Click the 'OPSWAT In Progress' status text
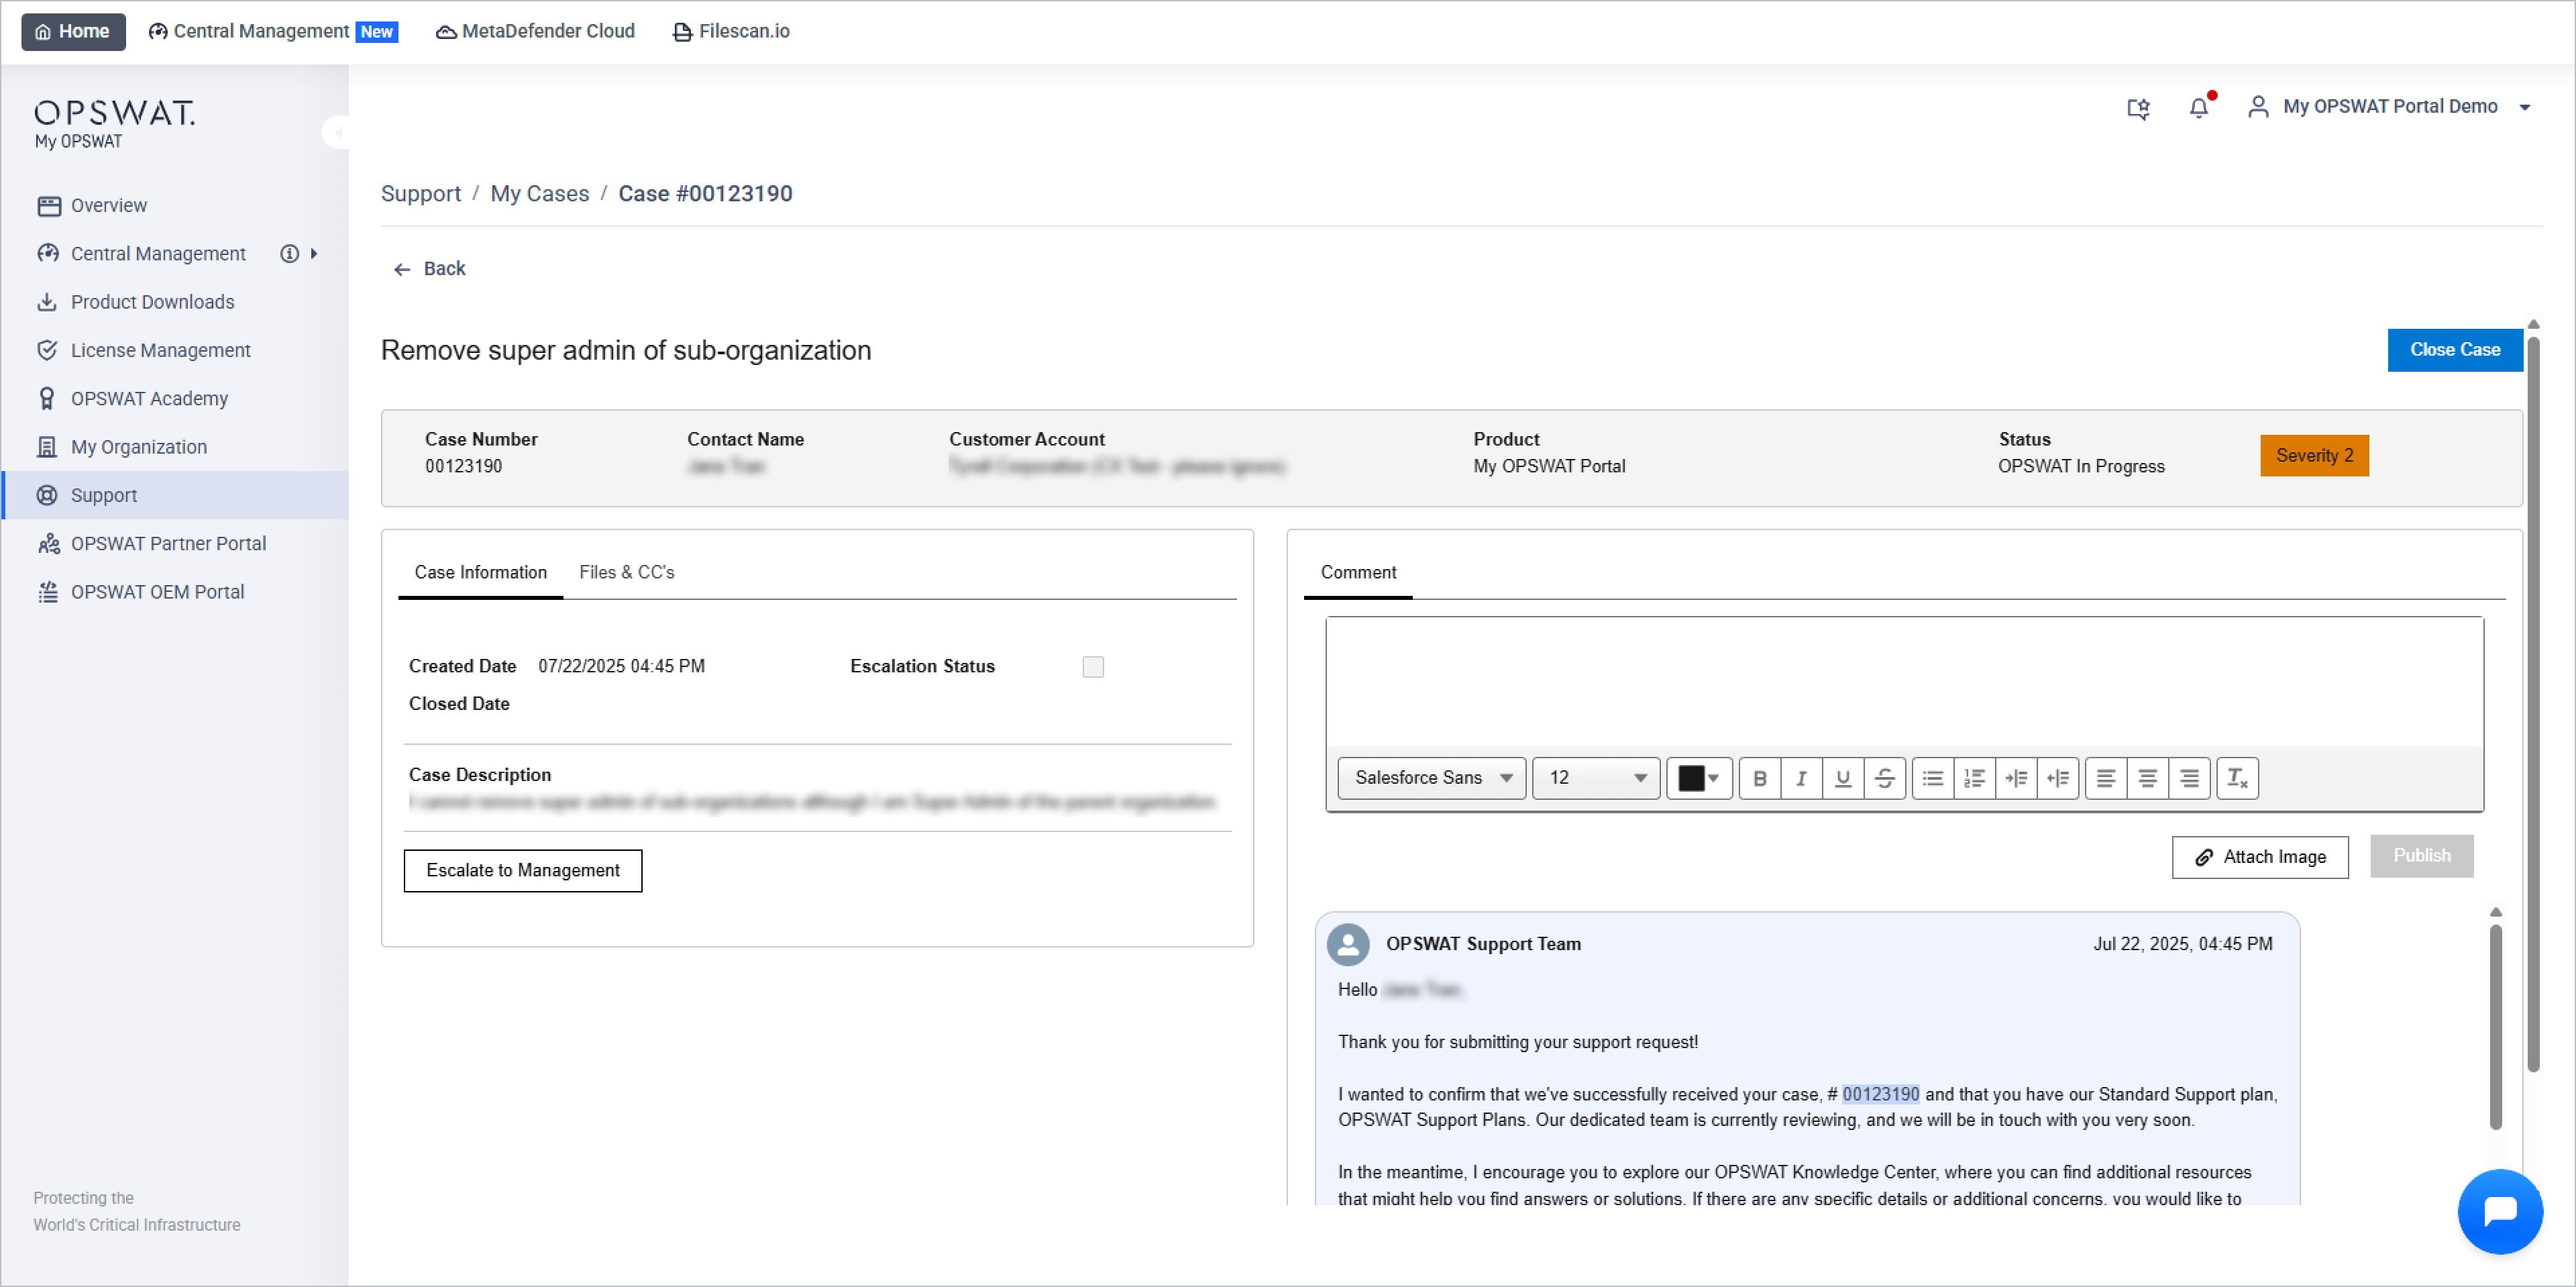 pos(2081,467)
